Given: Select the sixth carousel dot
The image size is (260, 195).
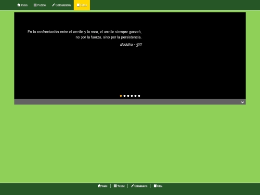Looking at the screenshot, I should [139, 96].
